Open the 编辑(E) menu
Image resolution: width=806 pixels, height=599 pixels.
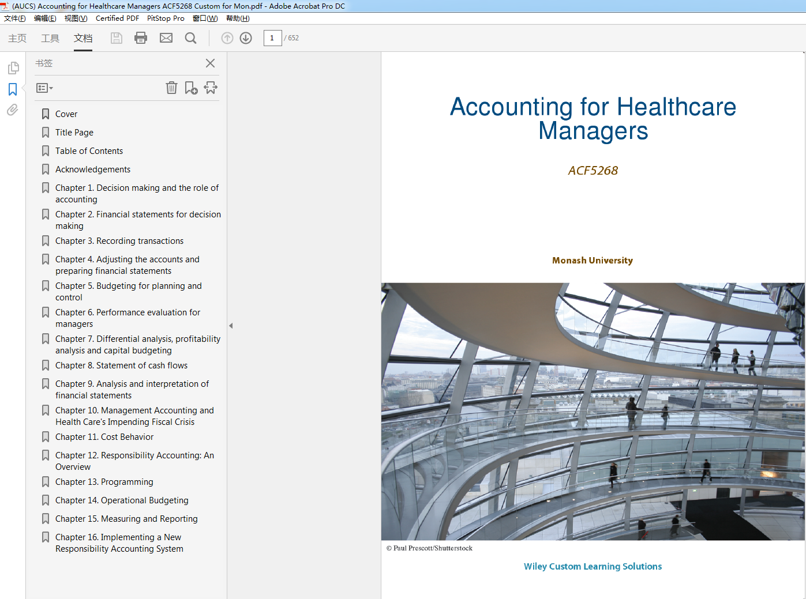click(45, 18)
